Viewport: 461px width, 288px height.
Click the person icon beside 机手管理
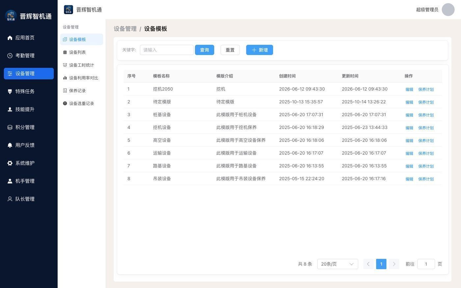click(x=10, y=181)
